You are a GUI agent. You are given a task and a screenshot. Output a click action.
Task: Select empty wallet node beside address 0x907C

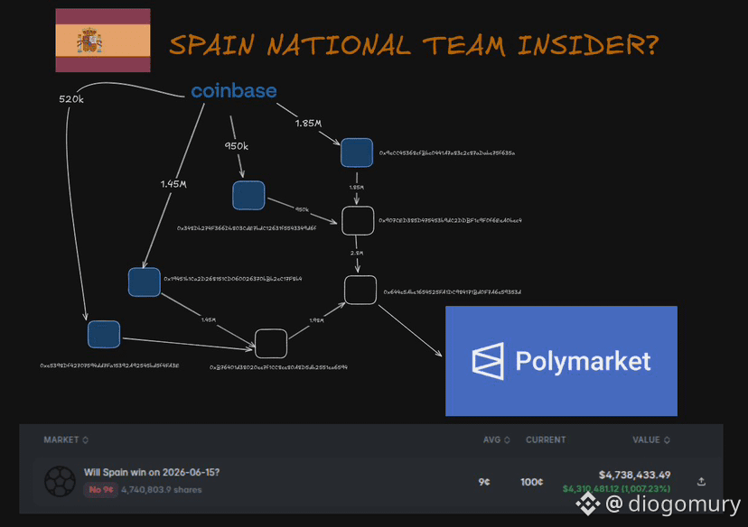pyautogui.click(x=358, y=220)
